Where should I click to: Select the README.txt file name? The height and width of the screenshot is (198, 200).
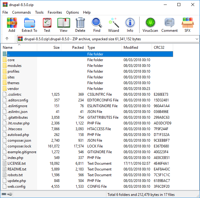pyautogui.click(x=17, y=169)
